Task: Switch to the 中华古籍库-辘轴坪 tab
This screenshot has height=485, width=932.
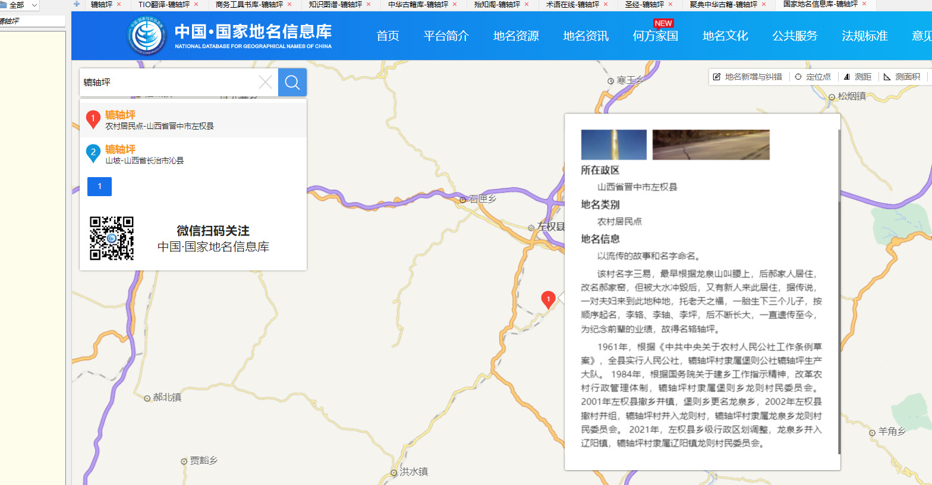Action: click(x=418, y=4)
